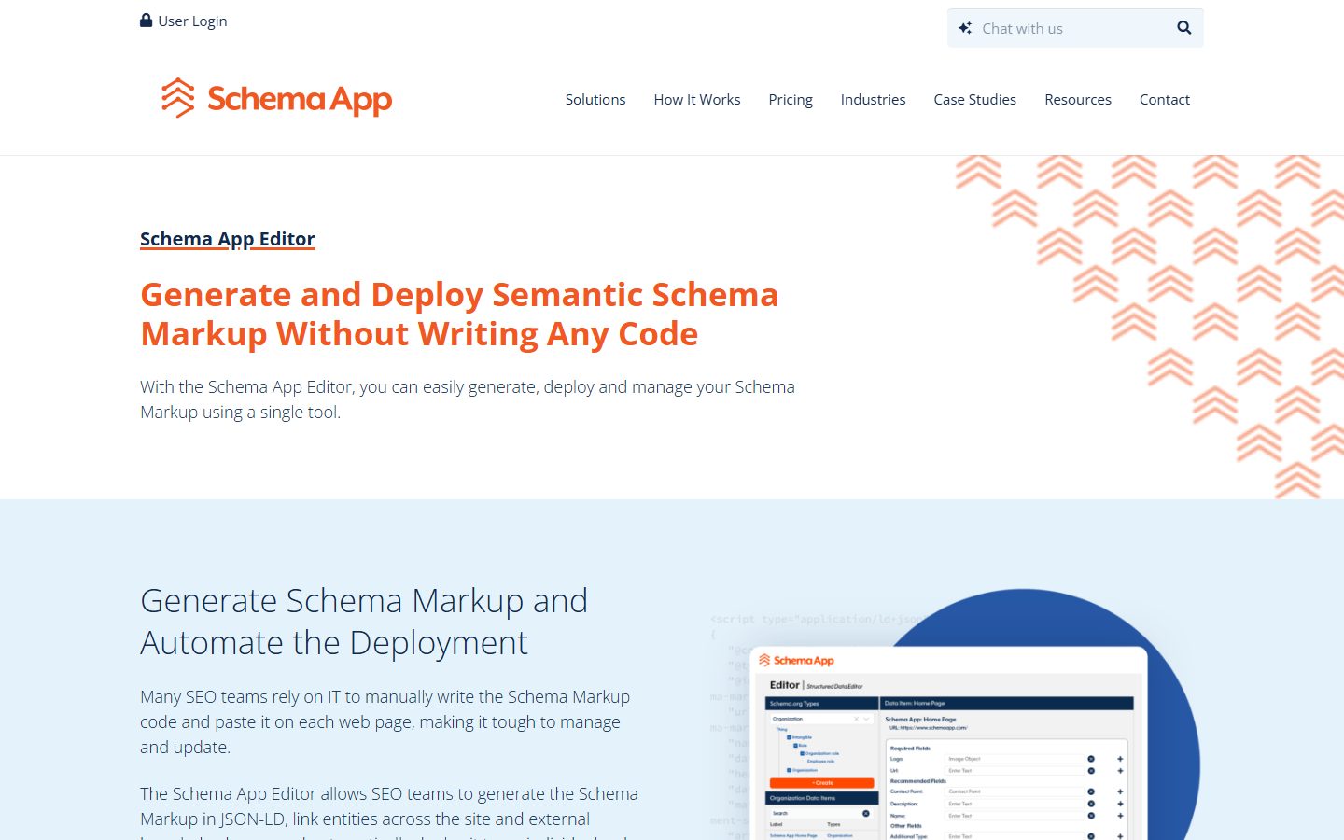Click the orange Generate and Deploy headline
Screen dimensions: 1344x840
(x=459, y=315)
